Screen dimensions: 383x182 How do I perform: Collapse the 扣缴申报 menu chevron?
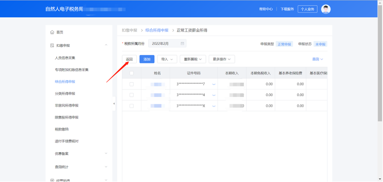click(106, 45)
